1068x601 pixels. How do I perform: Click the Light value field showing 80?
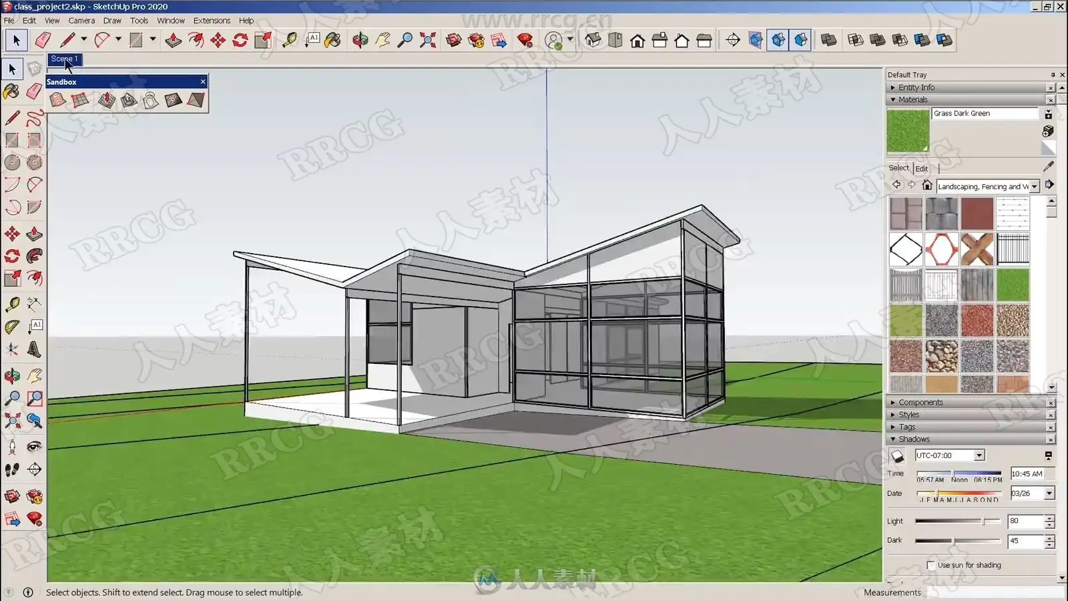1025,522
